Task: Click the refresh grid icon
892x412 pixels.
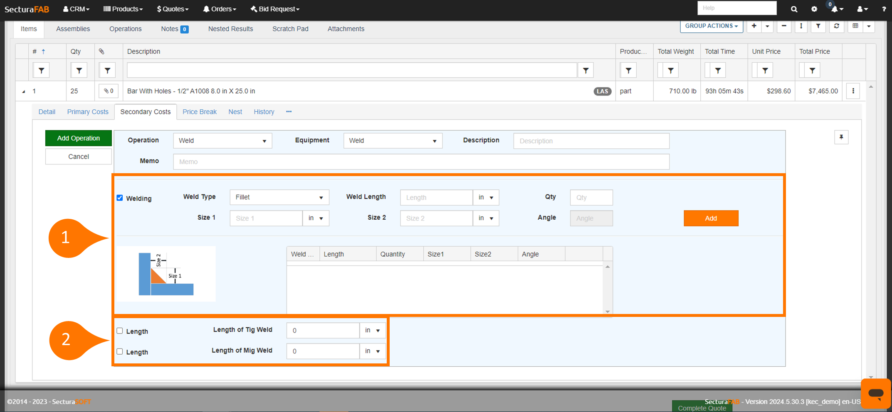Action: [x=836, y=26]
